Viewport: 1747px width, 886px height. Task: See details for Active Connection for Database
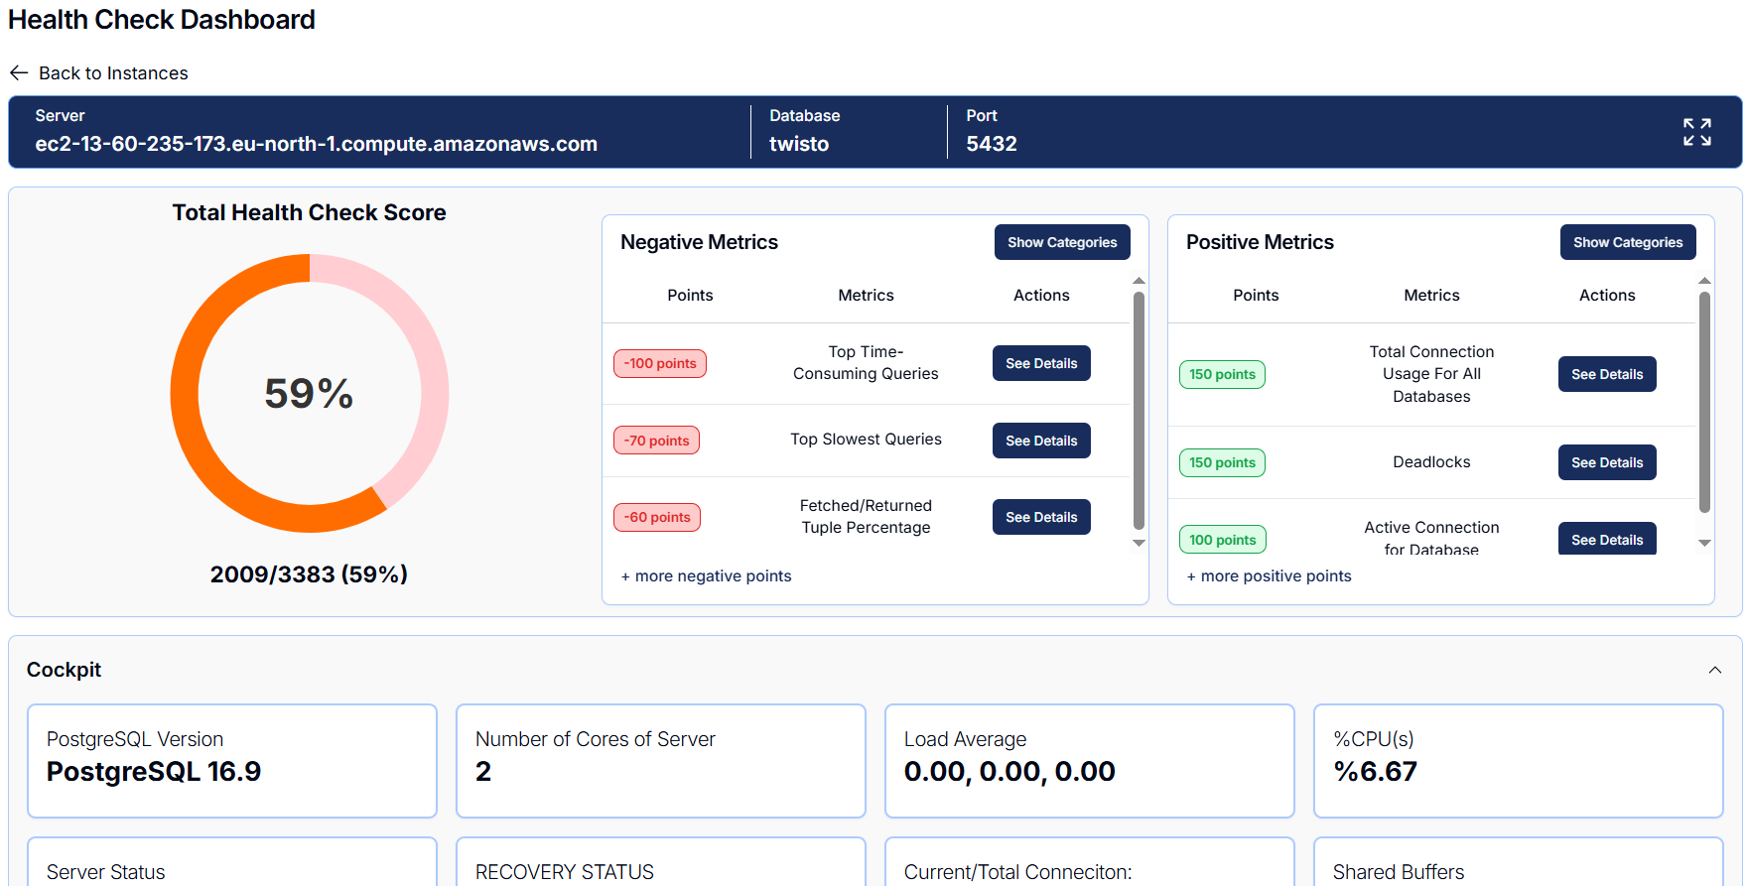coord(1606,539)
